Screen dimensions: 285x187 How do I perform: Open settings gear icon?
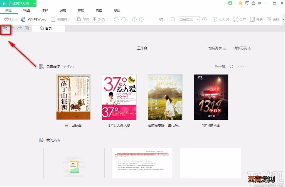point(260,3)
